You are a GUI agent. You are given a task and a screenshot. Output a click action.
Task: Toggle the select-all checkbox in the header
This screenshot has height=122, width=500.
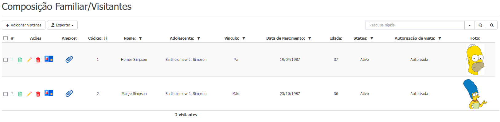point(6,38)
